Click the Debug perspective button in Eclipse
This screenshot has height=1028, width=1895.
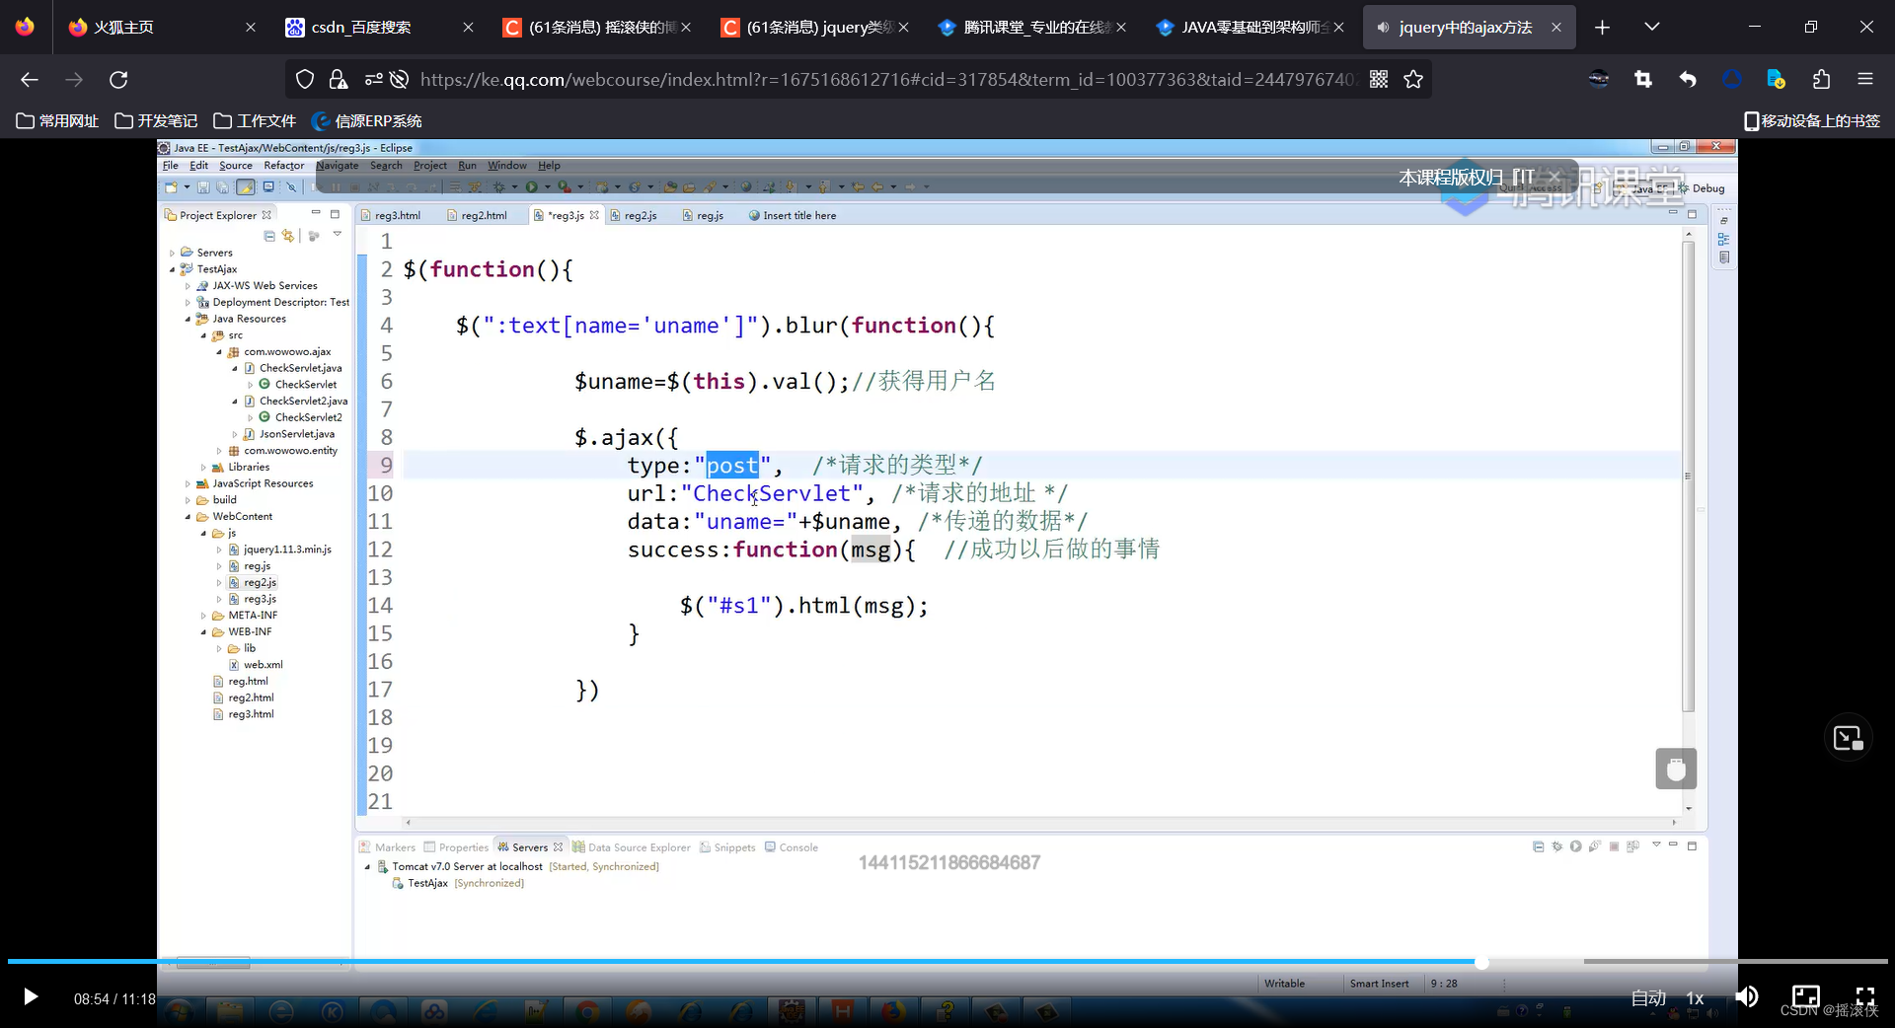click(1701, 188)
